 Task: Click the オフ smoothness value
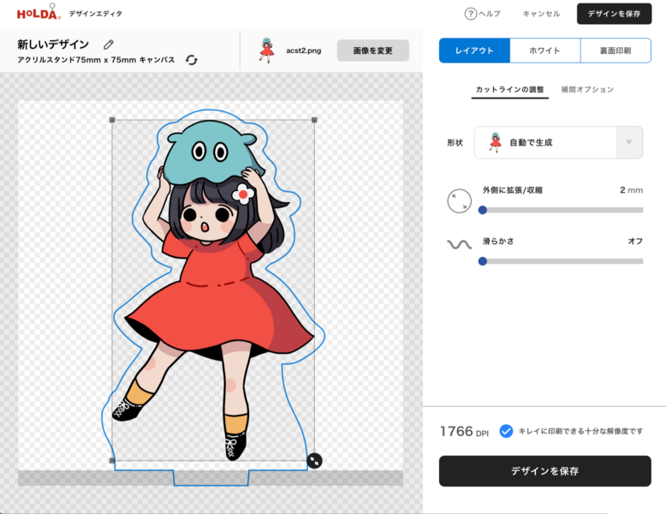635,241
